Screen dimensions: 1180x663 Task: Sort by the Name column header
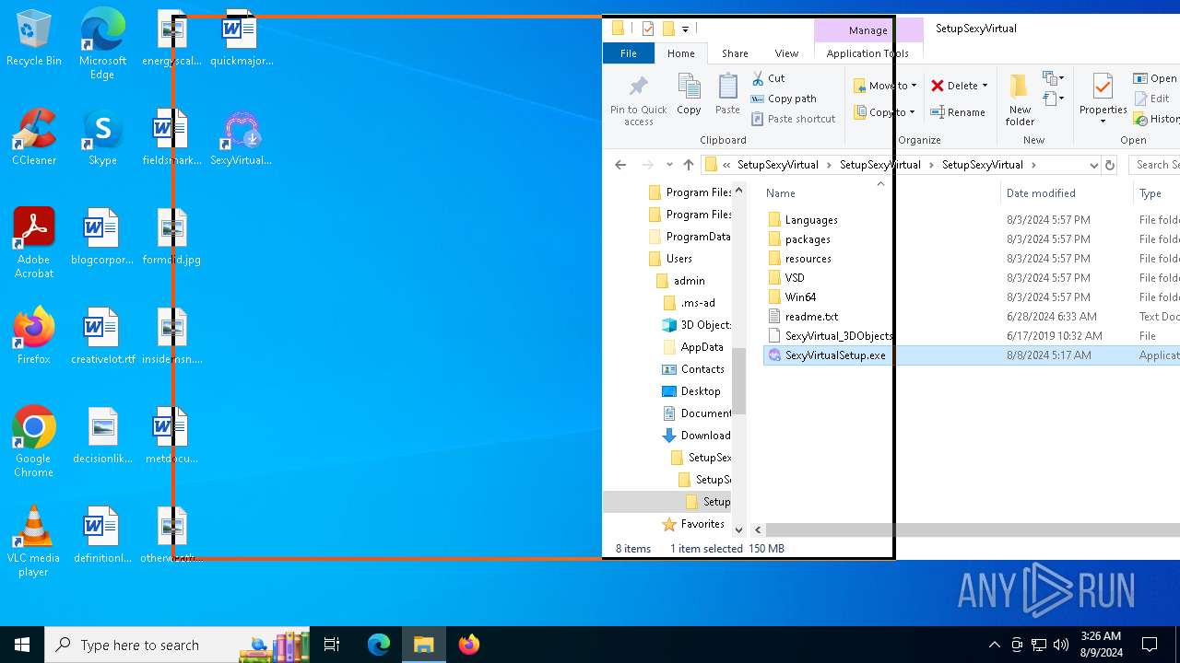(x=880, y=193)
